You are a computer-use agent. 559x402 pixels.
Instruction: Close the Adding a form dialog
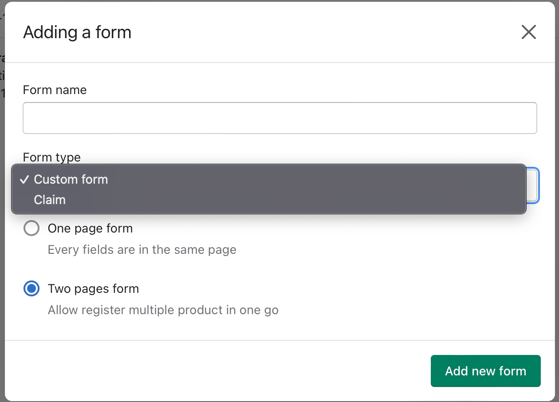point(528,32)
